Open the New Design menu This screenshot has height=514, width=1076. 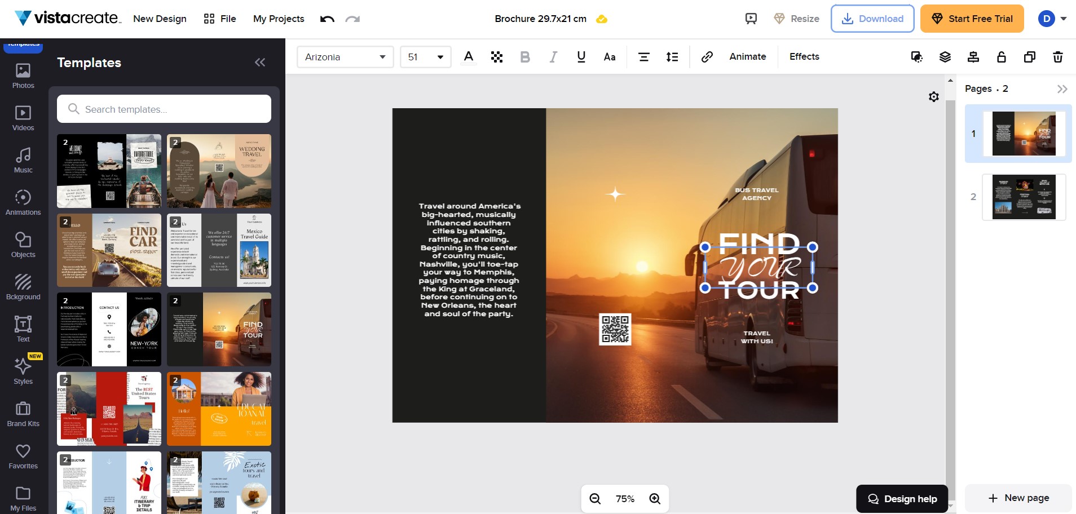click(160, 19)
